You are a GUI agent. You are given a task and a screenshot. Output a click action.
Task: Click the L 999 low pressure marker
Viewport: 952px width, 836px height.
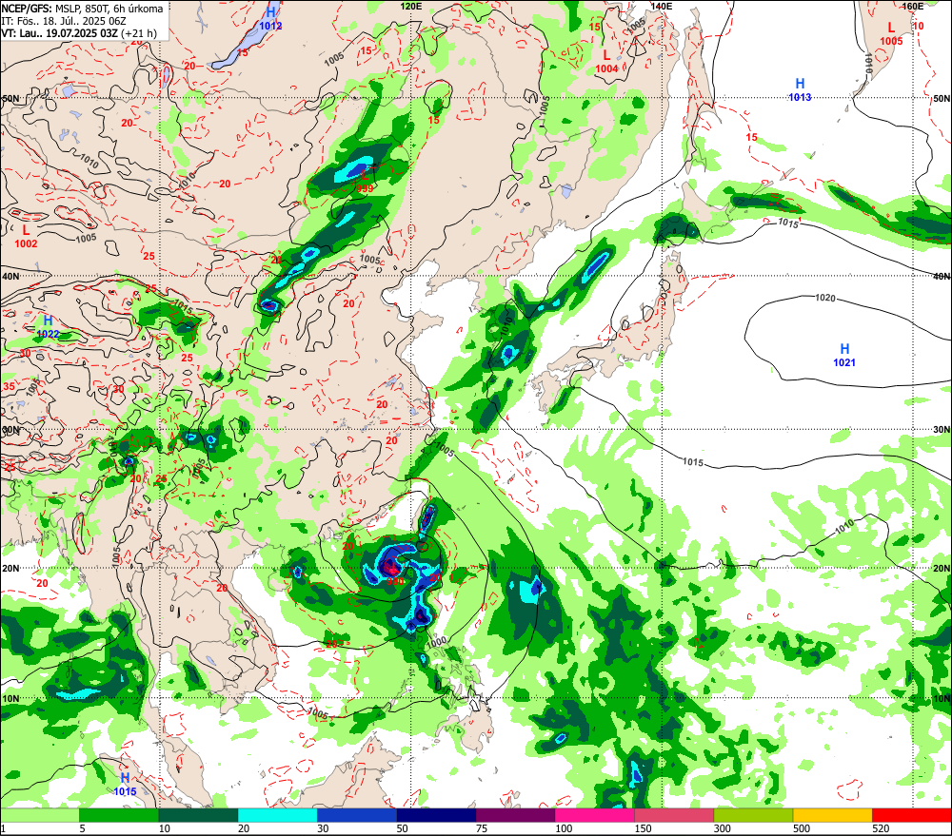tap(365, 182)
